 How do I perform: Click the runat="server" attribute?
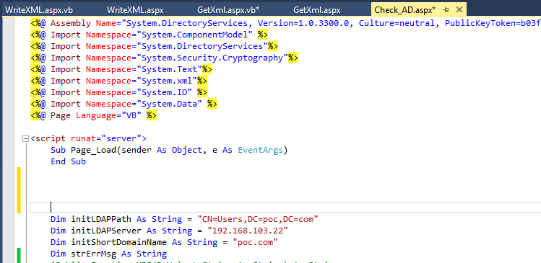tap(106, 139)
